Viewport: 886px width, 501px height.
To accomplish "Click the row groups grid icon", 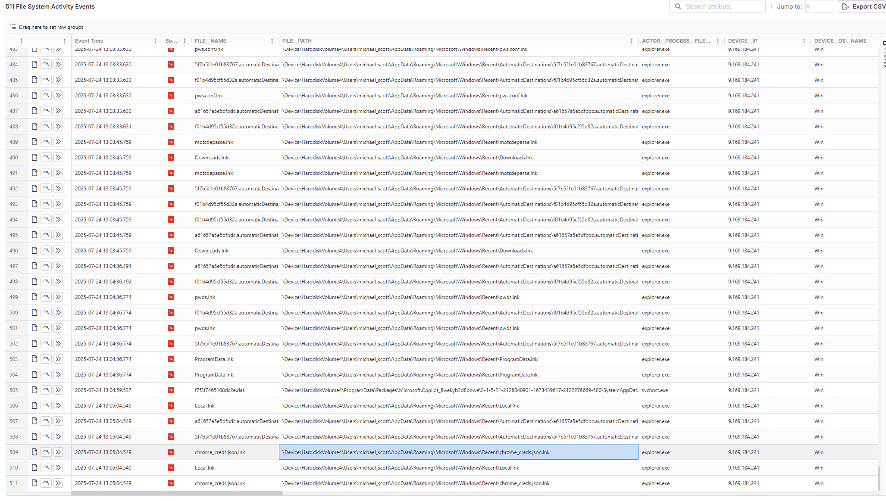I will tap(13, 27).
